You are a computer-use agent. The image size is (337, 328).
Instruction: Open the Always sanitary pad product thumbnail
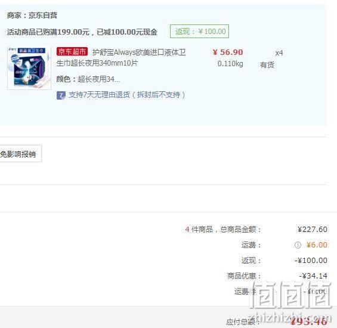point(29,68)
